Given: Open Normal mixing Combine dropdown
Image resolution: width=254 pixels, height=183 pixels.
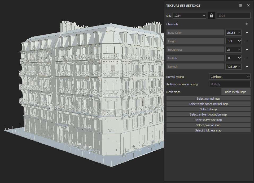Looking at the screenshot, I should pyautogui.click(x=230, y=77).
